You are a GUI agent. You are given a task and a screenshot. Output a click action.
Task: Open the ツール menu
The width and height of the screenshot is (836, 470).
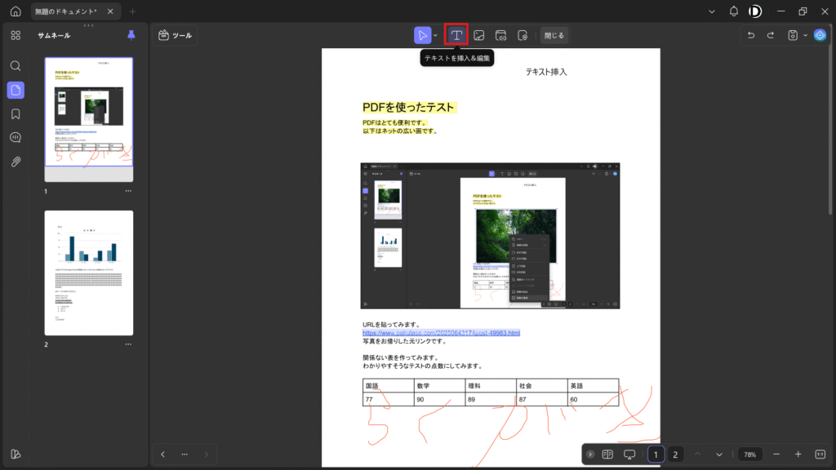tap(175, 35)
